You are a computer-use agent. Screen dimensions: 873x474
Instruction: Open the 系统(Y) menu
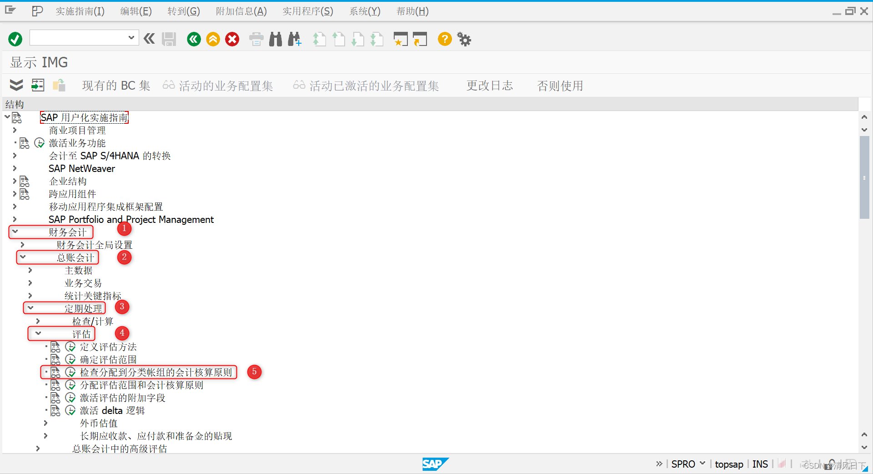365,11
